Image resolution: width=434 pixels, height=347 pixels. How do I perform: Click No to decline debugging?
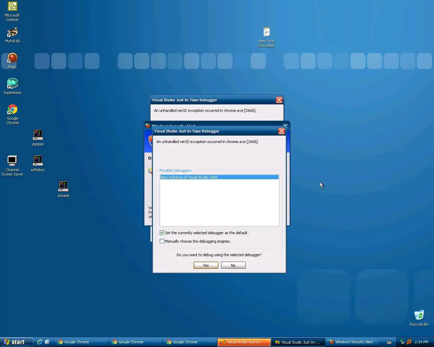click(233, 265)
